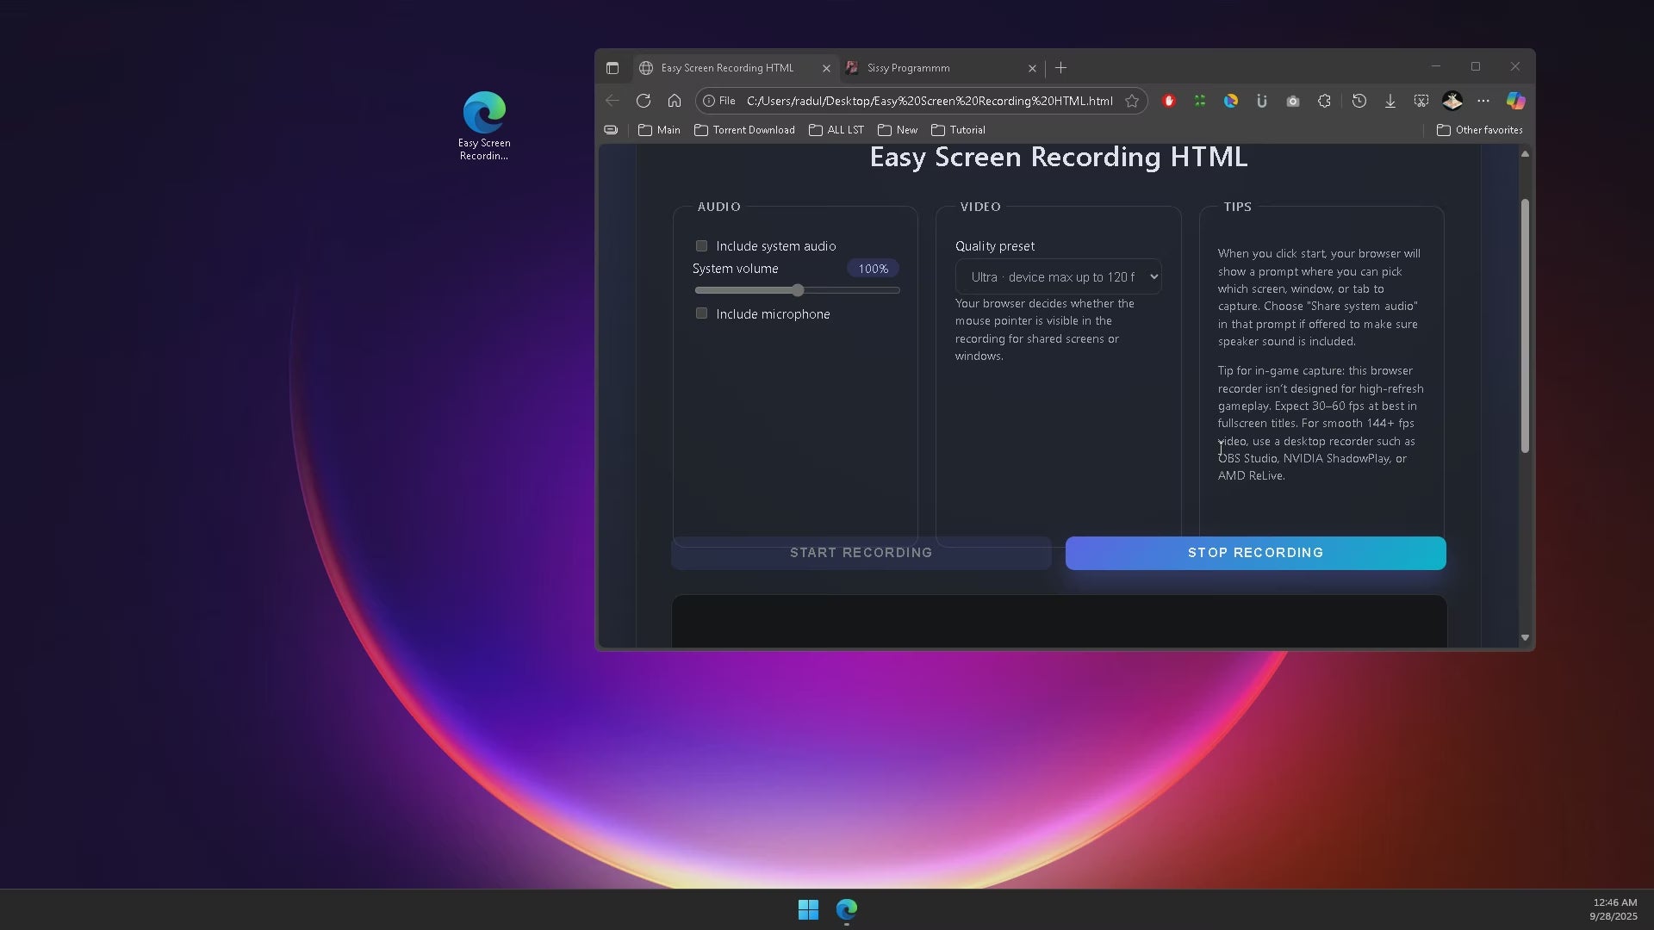This screenshot has height=930, width=1654.
Task: Click the System volume slider handle
Action: tap(798, 290)
